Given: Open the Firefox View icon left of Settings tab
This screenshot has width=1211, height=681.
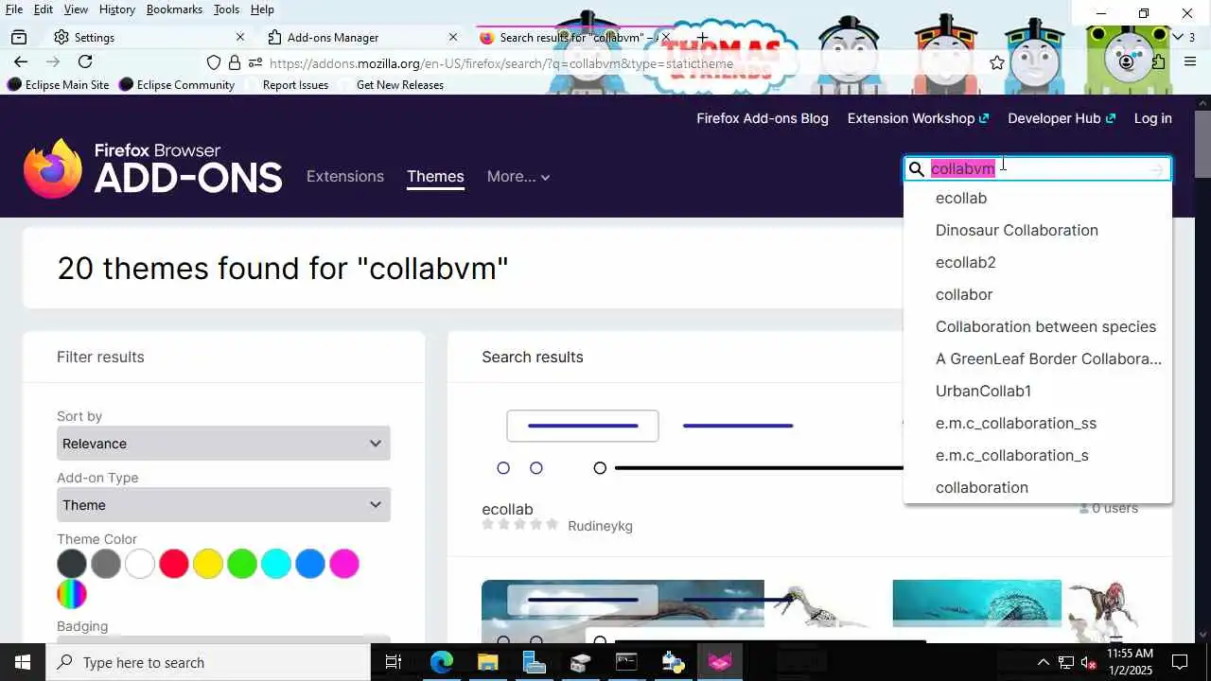Looking at the screenshot, I should click(x=19, y=37).
